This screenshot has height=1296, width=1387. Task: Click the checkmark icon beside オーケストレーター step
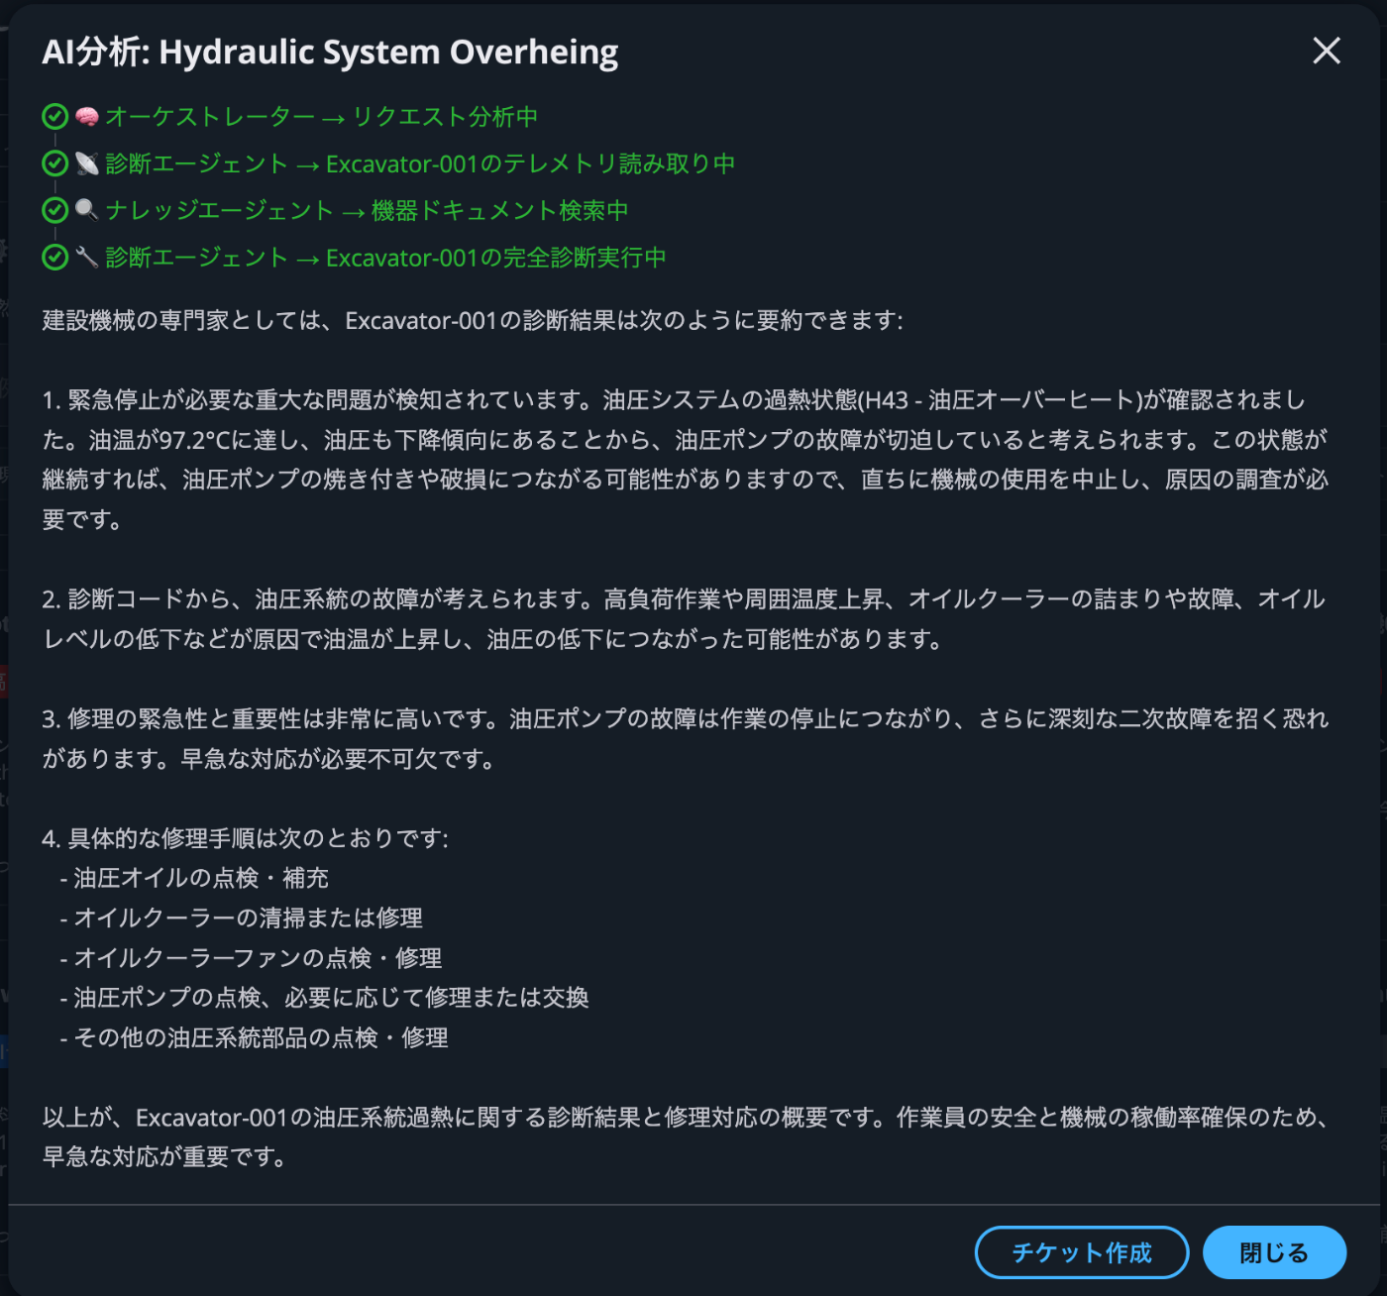click(x=54, y=117)
